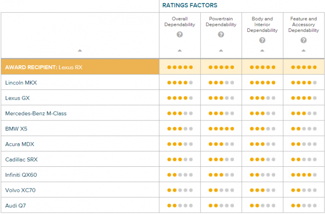This screenshot has width=325, height=214.
Task: Select the Powertrain Dependability column header
Action: tap(221, 22)
